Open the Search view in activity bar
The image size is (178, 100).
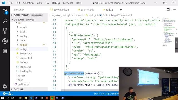[5, 21]
